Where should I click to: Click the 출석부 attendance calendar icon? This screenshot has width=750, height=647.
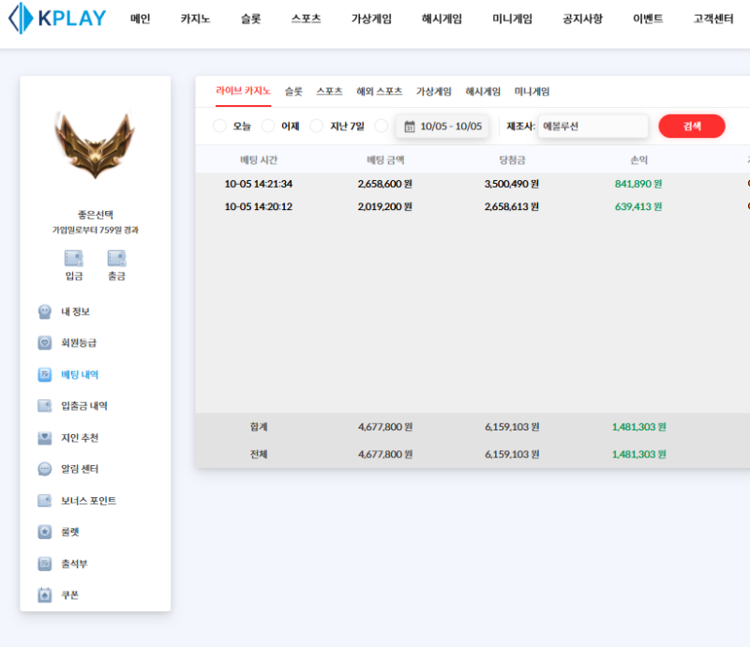click(x=44, y=564)
